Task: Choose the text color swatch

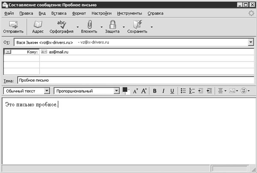Action: (x=125, y=90)
